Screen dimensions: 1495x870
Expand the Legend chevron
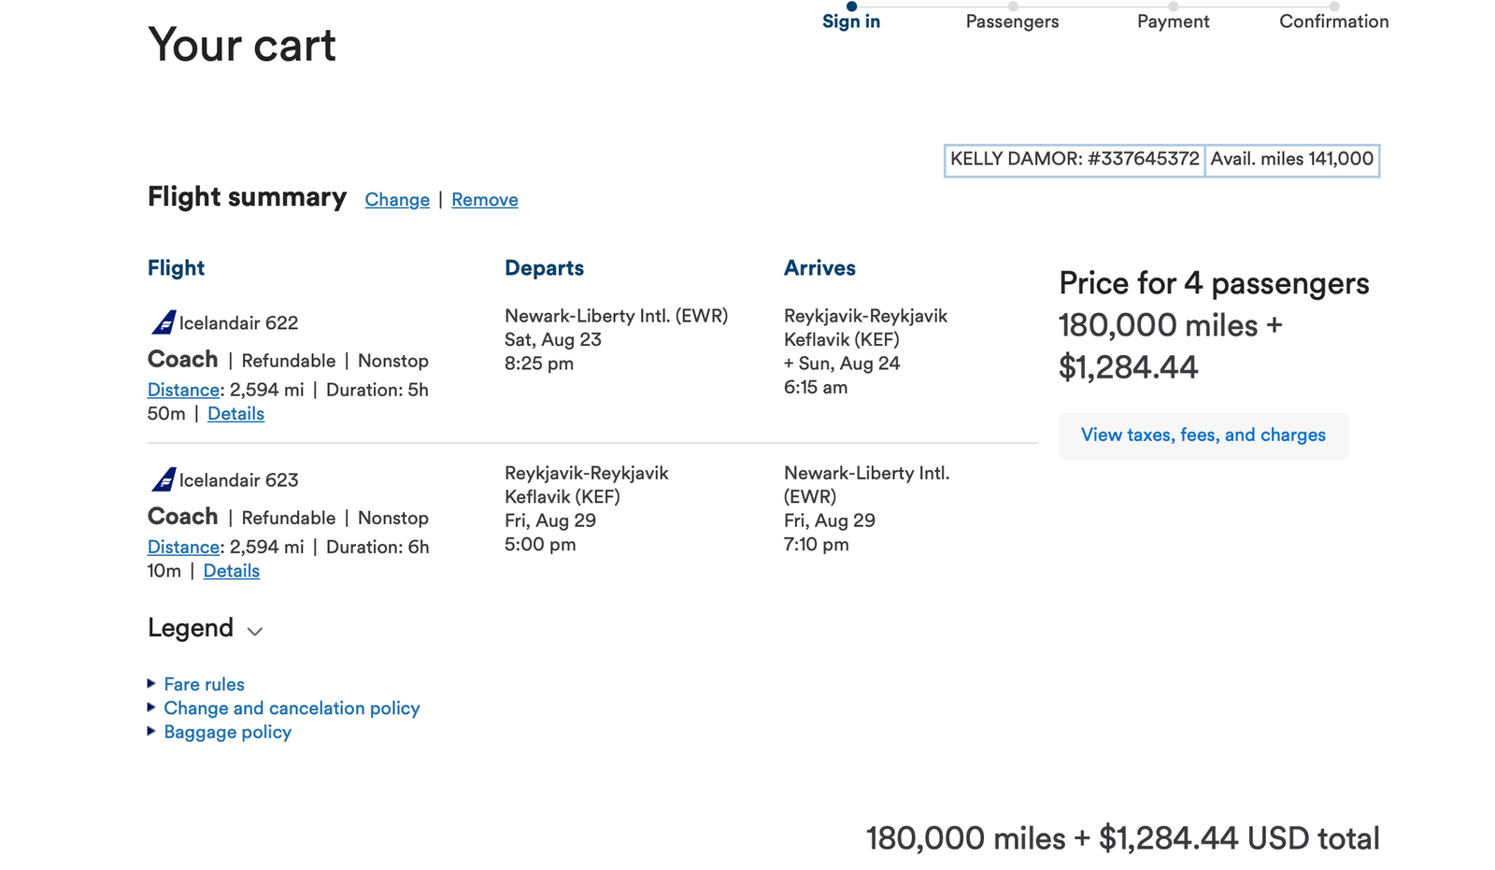(x=254, y=632)
